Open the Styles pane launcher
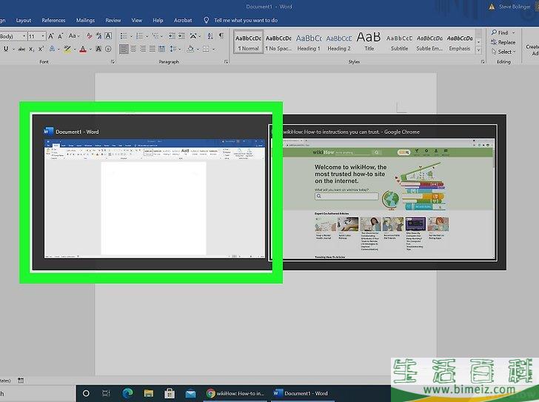Viewport: 539px width, 402px height. pos(483,62)
